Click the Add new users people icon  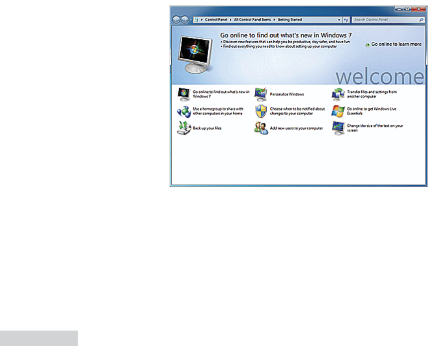pos(261,128)
